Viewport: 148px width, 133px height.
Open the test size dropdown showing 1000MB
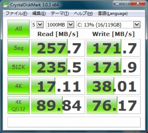click(x=60, y=25)
